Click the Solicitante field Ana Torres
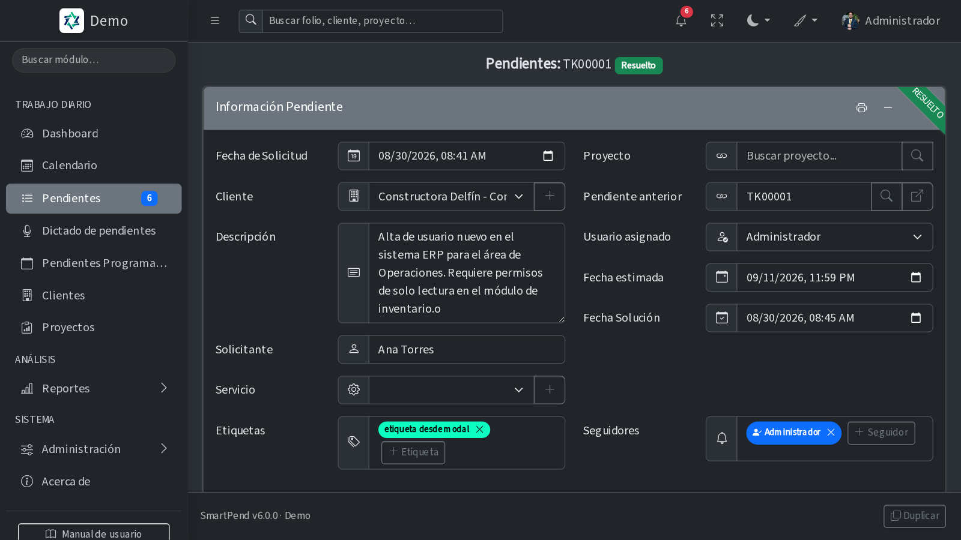The width and height of the screenshot is (961, 540). 467,350
